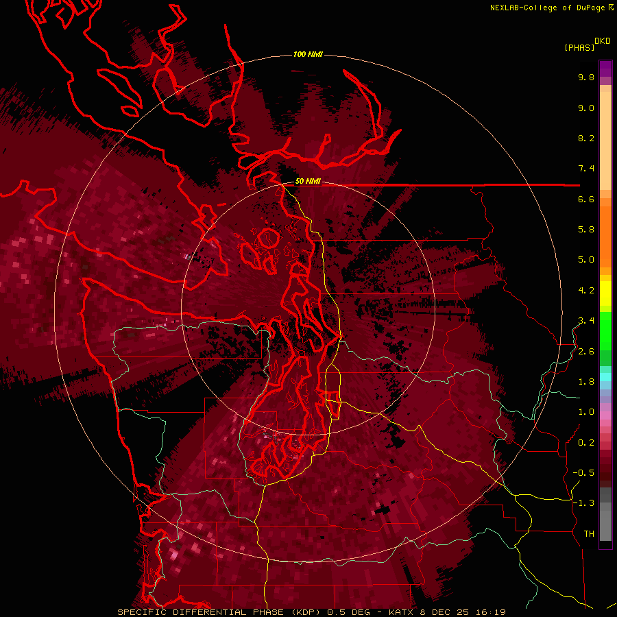Click the -0.5 scale value
Image resolution: width=617 pixels, height=617 pixels.
tap(583, 473)
